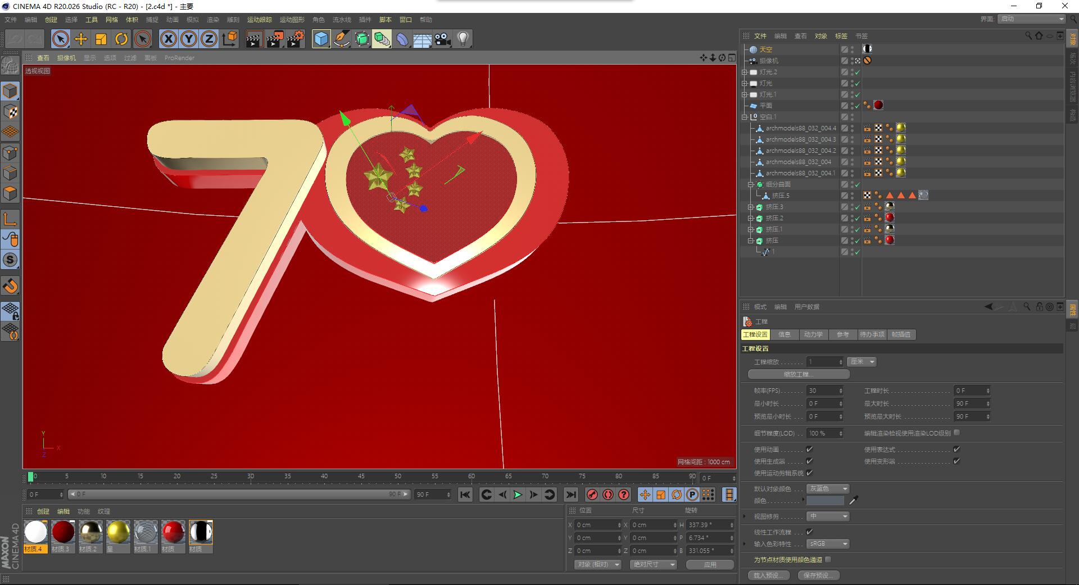
Task: Expand the 灯光.2 object
Action: pos(745,72)
